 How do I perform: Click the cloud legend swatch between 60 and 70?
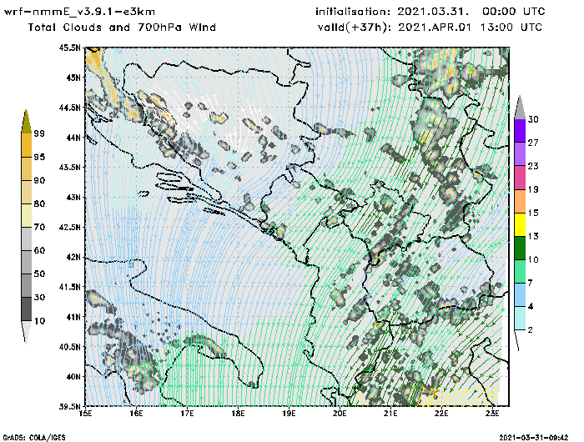[x=27, y=239]
